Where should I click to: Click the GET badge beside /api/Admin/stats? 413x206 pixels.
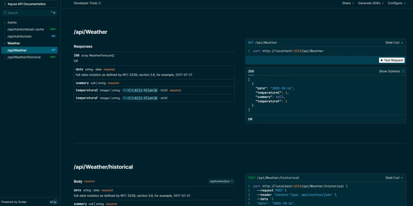click(54, 36)
